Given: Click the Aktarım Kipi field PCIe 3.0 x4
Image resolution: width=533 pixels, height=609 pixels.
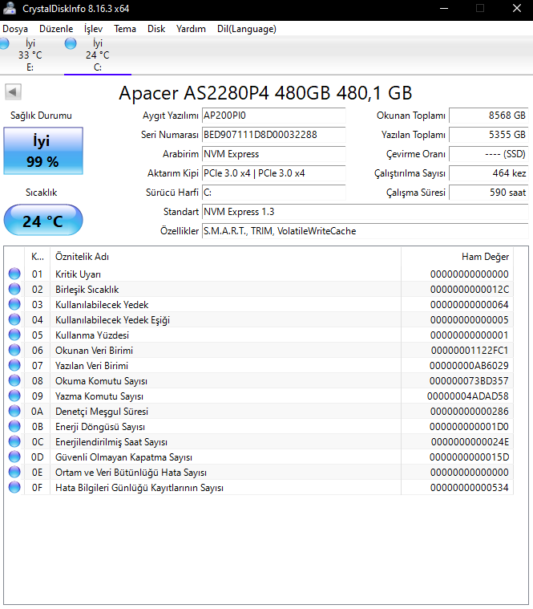Looking at the screenshot, I should (274, 173).
